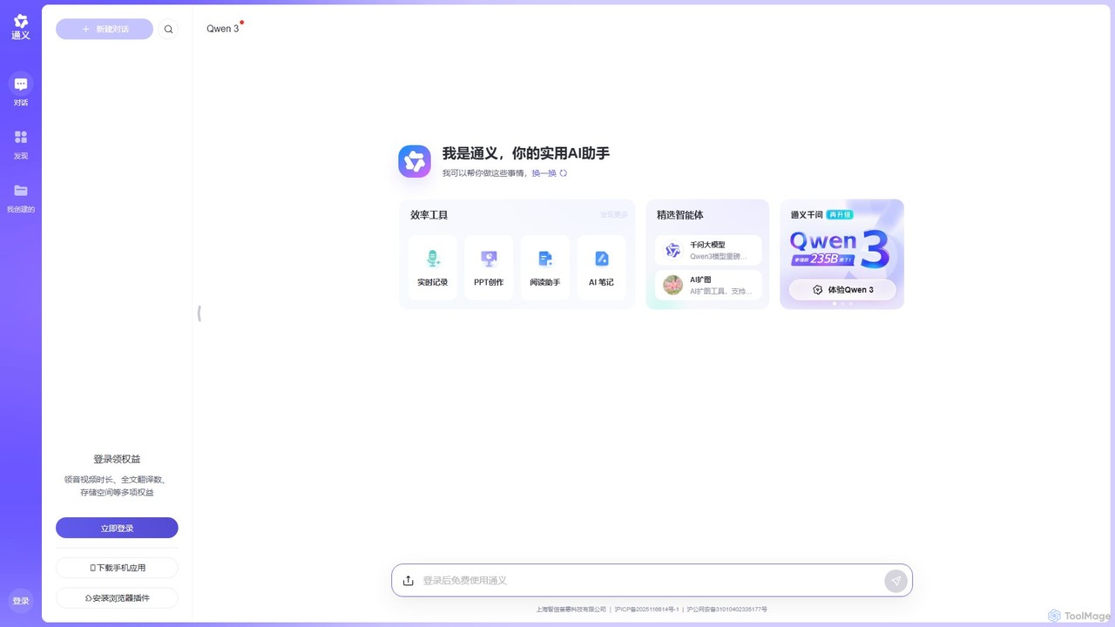Open the 我创建的 folder section
1115x627 pixels.
point(21,197)
